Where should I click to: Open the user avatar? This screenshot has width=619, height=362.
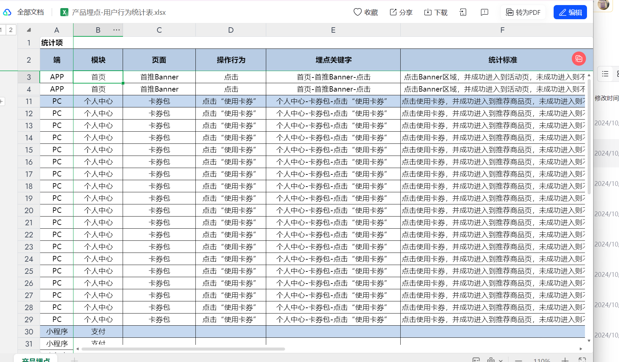point(603,5)
